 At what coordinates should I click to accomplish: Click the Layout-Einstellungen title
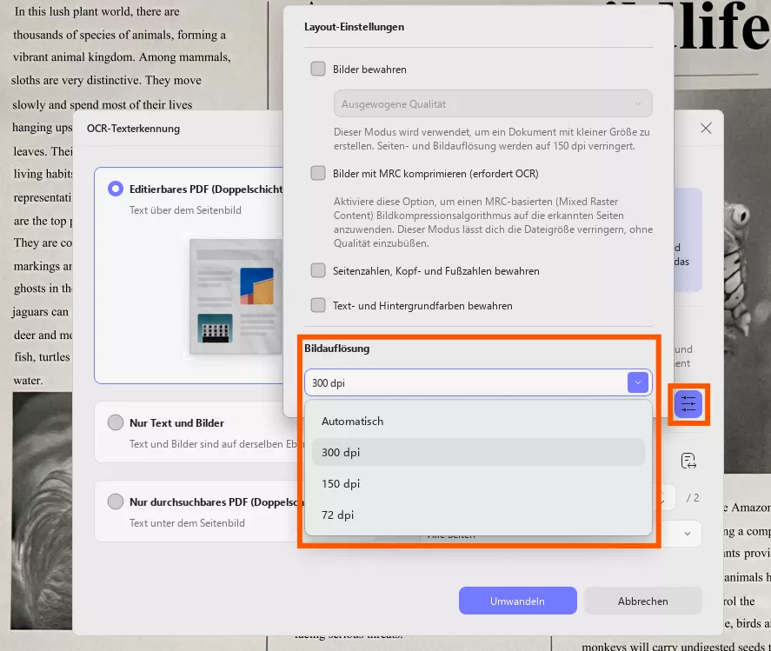pos(354,27)
